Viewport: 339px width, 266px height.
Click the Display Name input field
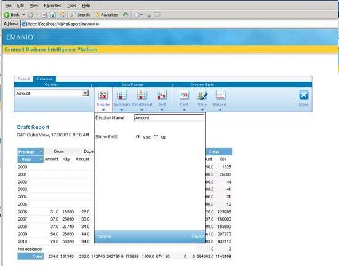[169, 118]
